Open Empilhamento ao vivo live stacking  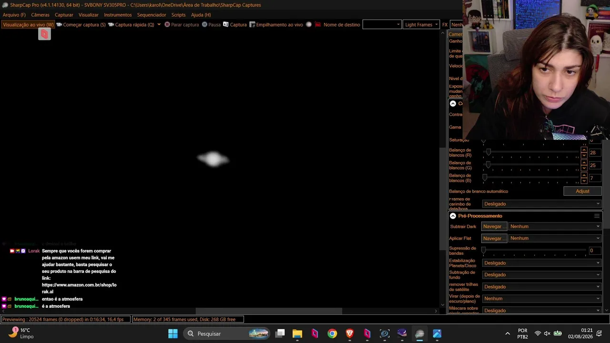pyautogui.click(x=276, y=25)
